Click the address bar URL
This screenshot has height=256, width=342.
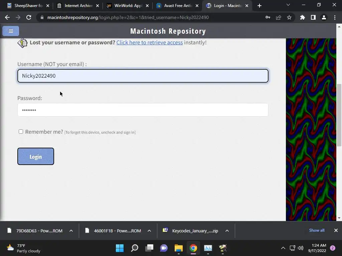[x=128, y=17]
